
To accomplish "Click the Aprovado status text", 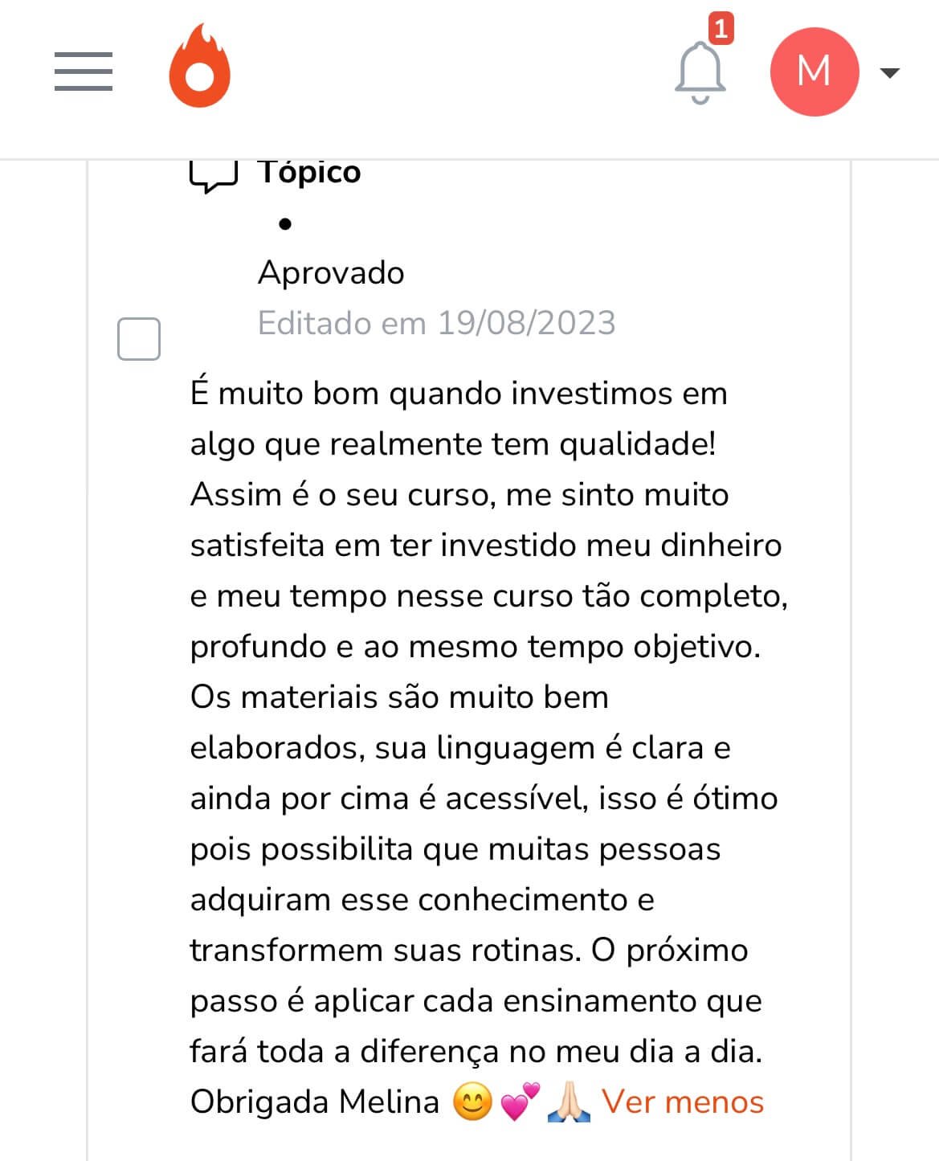I will (x=331, y=273).
